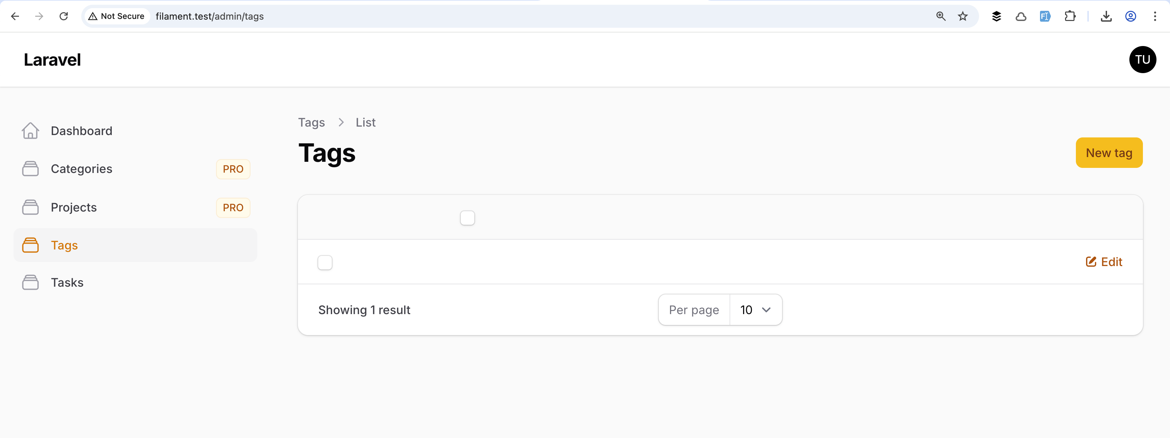Click the New tag button
This screenshot has height=438, width=1170.
(1109, 153)
